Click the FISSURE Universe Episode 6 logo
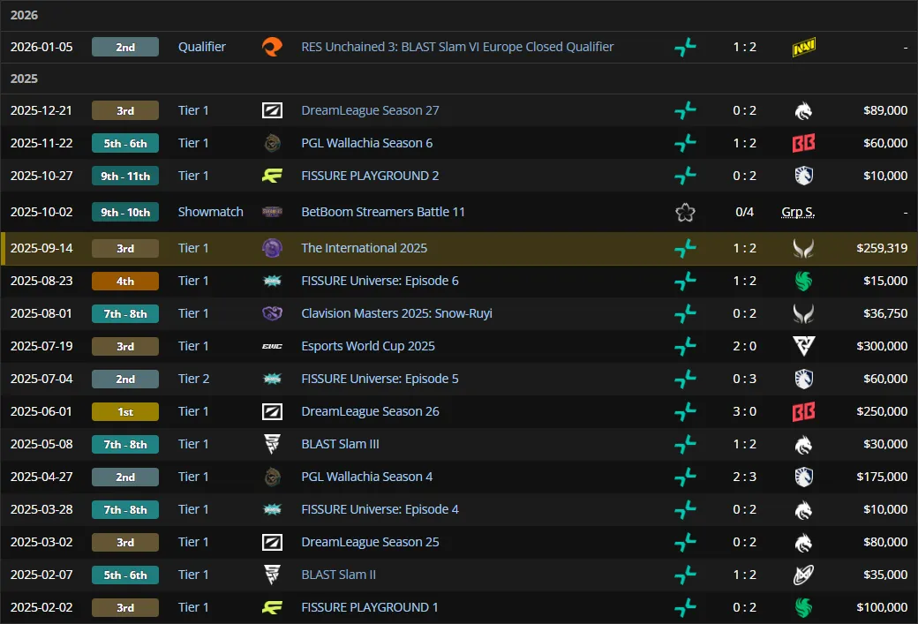The width and height of the screenshot is (918, 624). pyautogui.click(x=272, y=281)
